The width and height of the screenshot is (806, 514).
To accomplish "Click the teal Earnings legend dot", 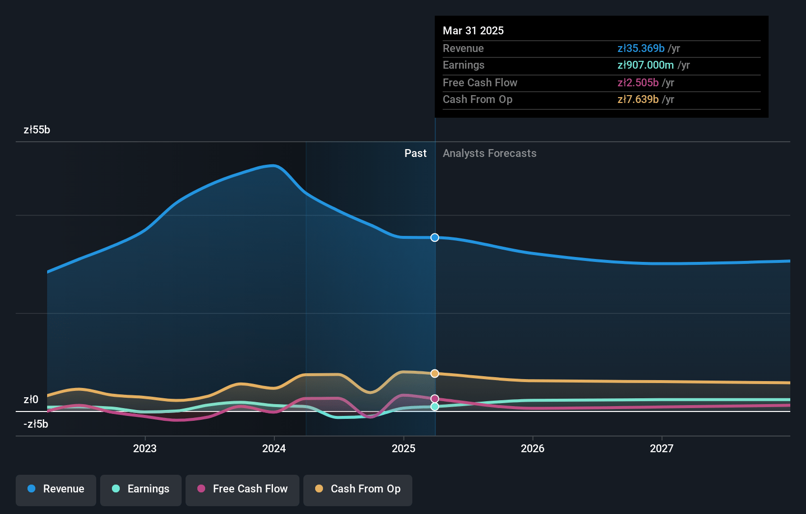I will (116, 488).
